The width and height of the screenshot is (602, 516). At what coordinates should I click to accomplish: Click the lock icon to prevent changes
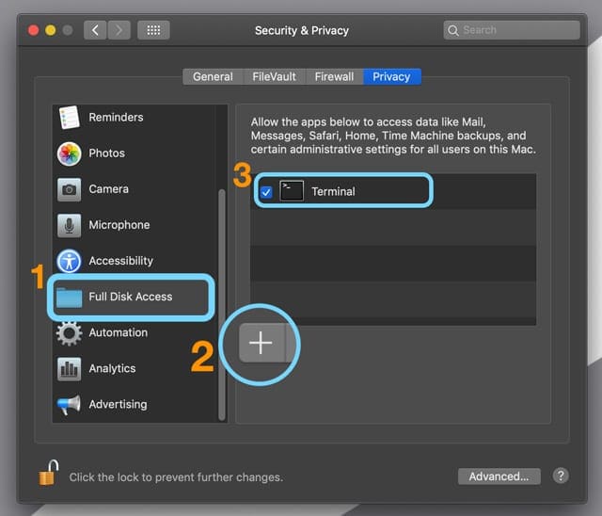[48, 474]
